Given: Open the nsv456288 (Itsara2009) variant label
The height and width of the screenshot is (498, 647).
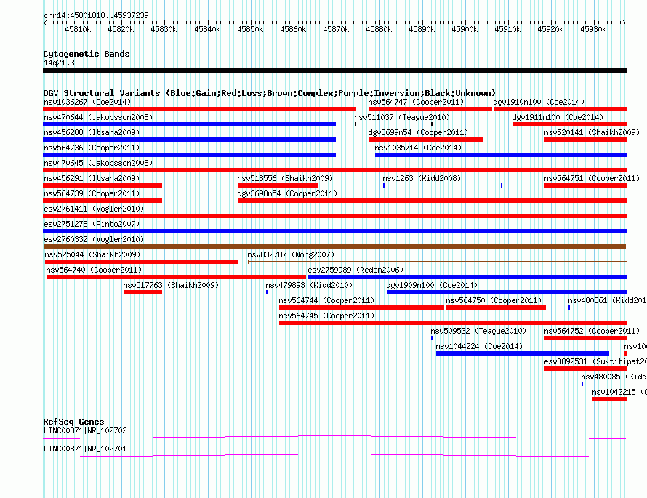Looking at the screenshot, I should tap(92, 132).
